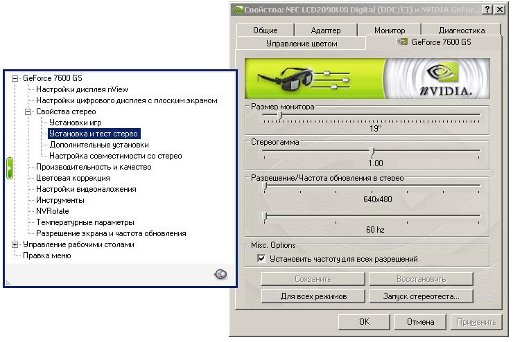Click the 'Стереогамма' slider thumb
The image size is (513, 342).
[x=372, y=151]
